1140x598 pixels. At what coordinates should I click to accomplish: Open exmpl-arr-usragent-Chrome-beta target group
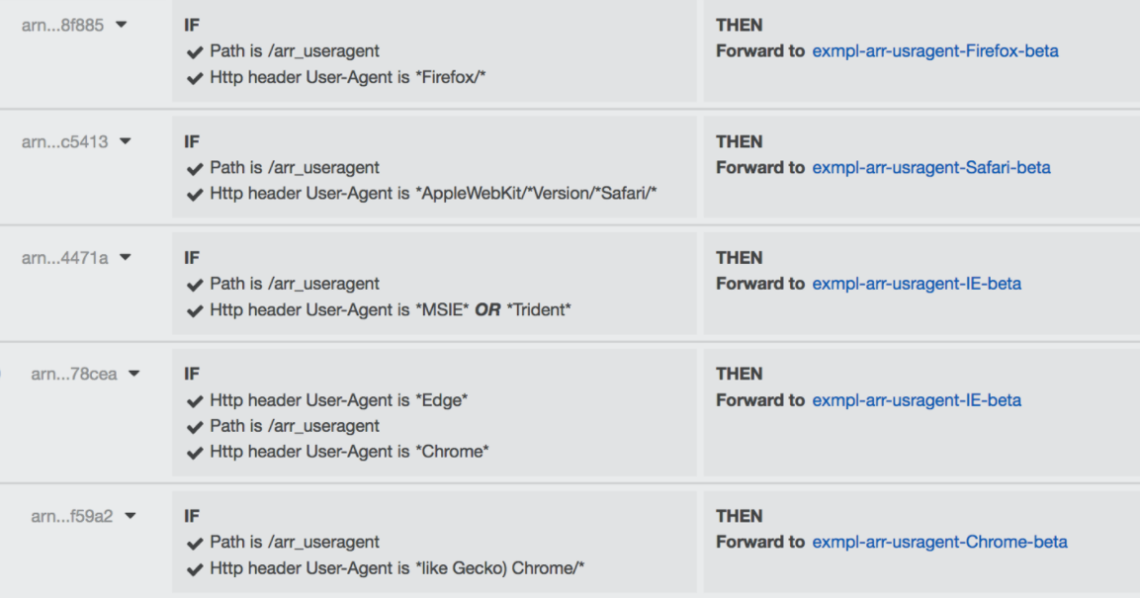tap(939, 542)
